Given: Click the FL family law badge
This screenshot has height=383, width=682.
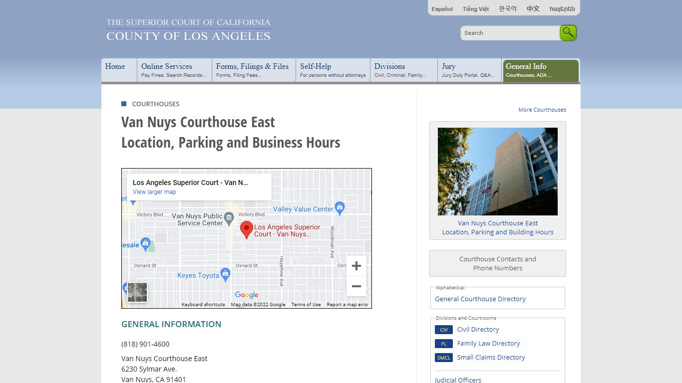Looking at the screenshot, I should pyautogui.click(x=444, y=344).
